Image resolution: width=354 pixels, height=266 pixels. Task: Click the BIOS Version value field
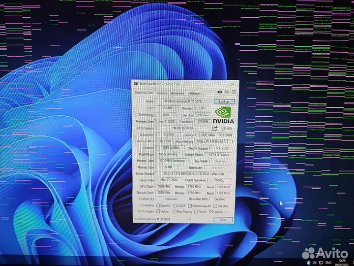tap(183, 128)
